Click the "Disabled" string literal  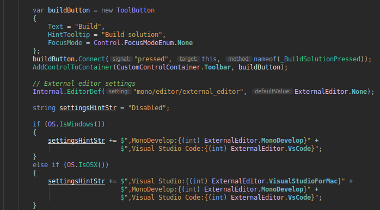[x=147, y=108]
